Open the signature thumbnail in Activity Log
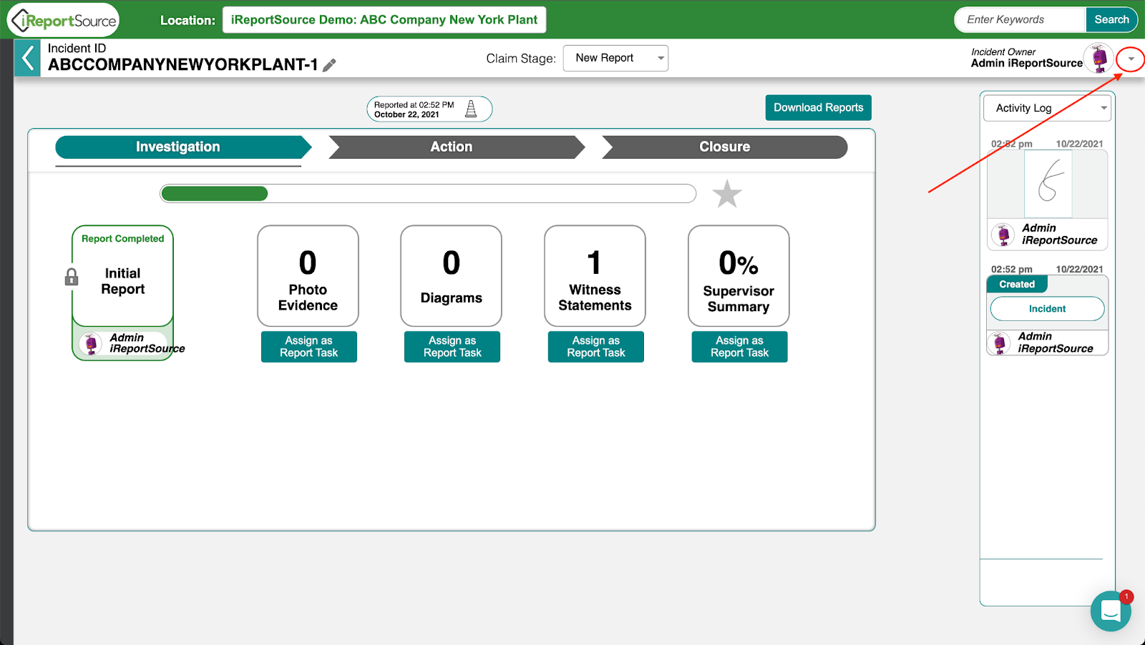The width and height of the screenshot is (1145, 645). tap(1048, 184)
